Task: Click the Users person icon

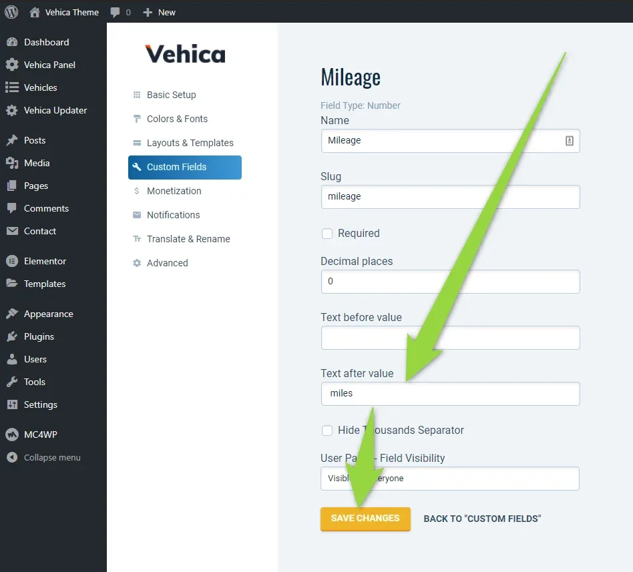Action: 12,359
